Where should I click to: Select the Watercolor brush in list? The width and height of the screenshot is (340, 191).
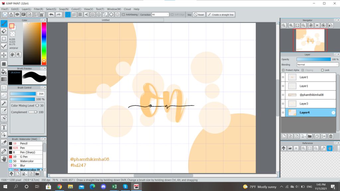[x=26, y=161]
